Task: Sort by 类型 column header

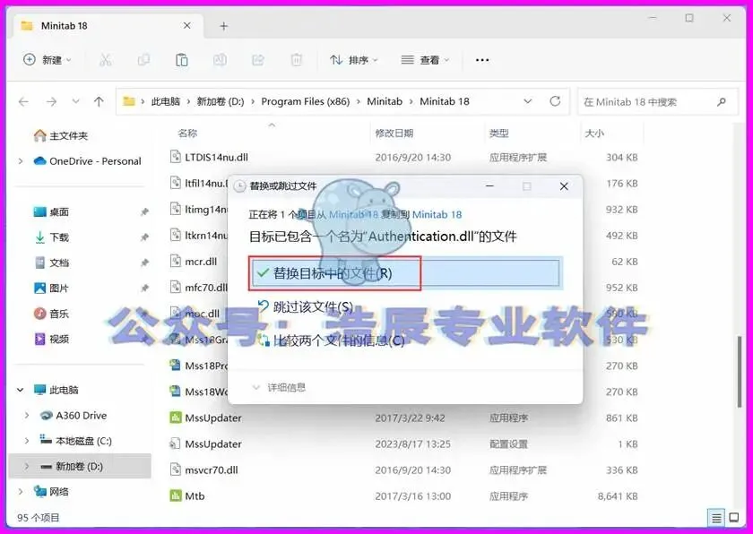Action: [499, 133]
